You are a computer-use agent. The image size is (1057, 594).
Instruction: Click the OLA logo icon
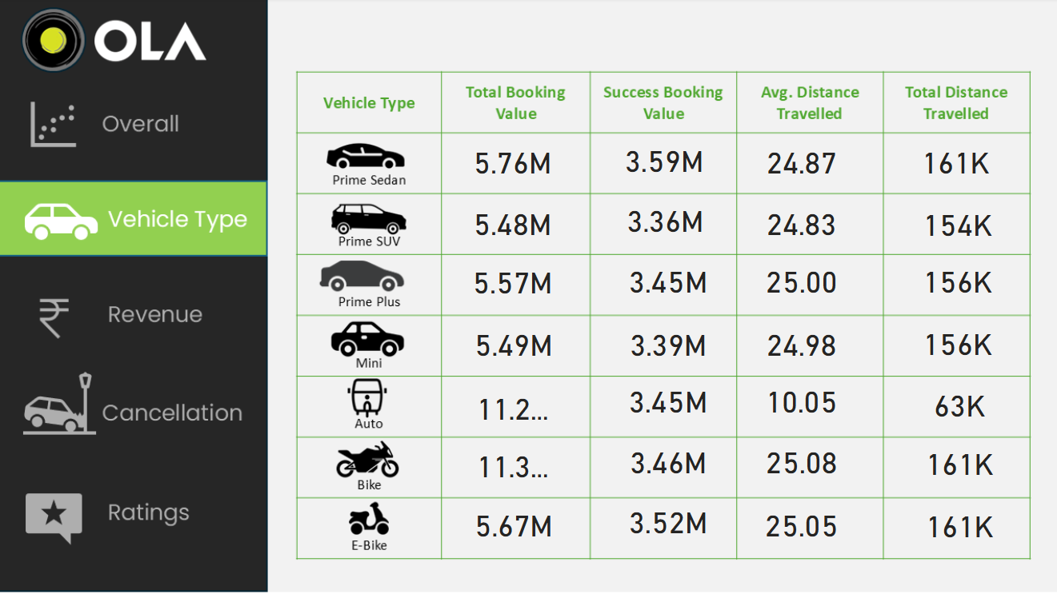point(54,39)
